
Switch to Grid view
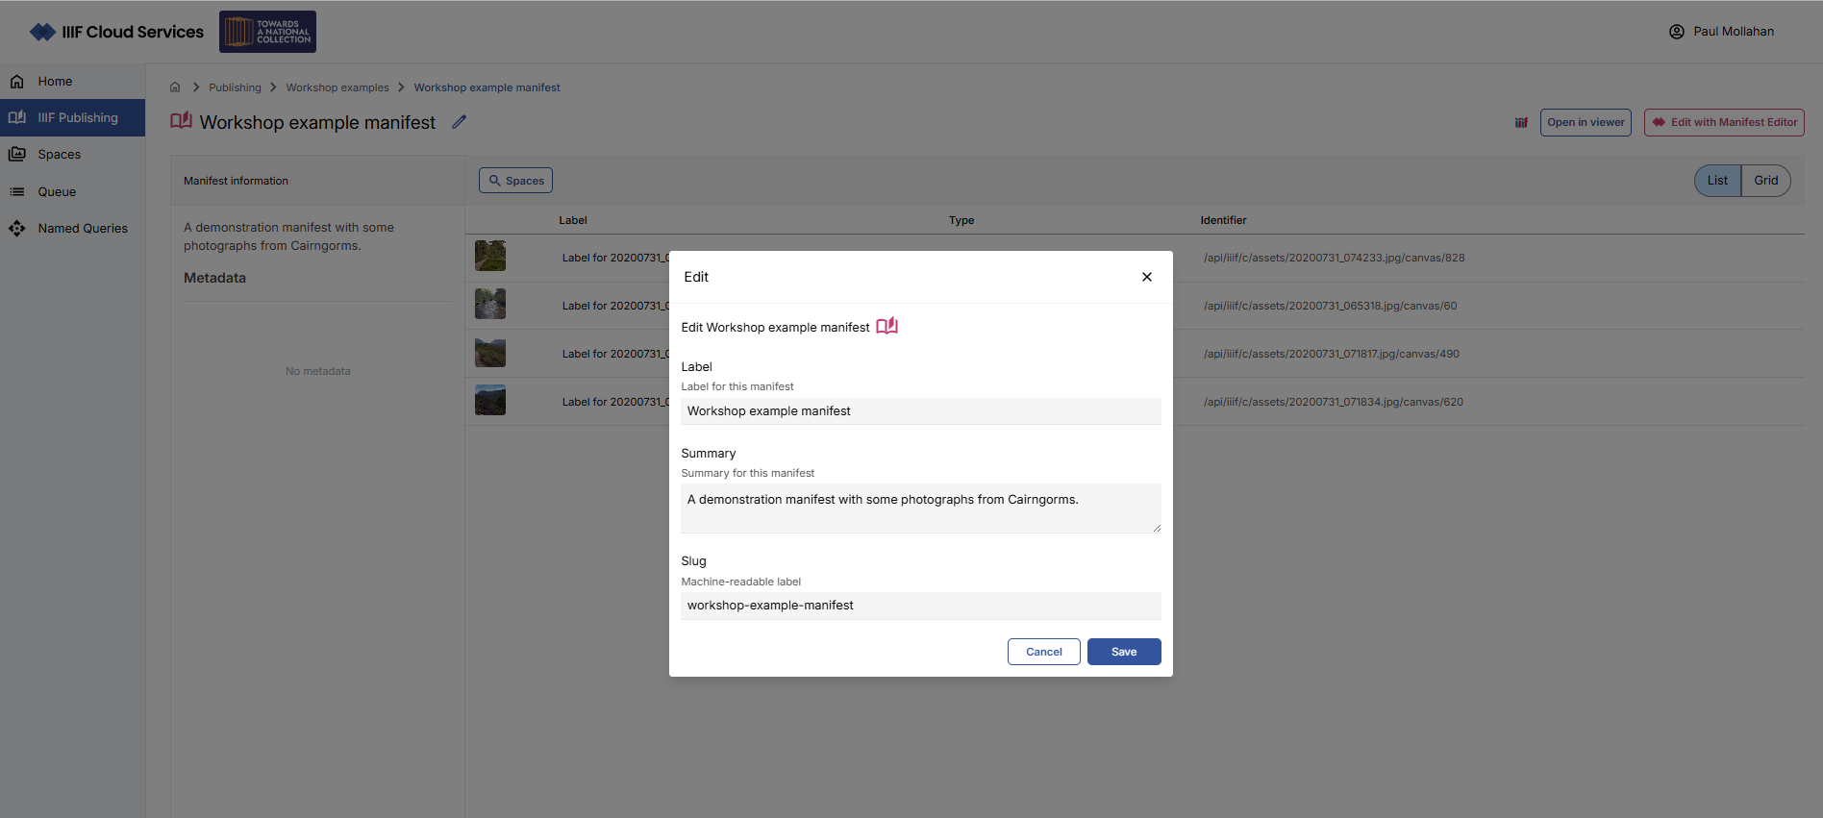point(1765,181)
